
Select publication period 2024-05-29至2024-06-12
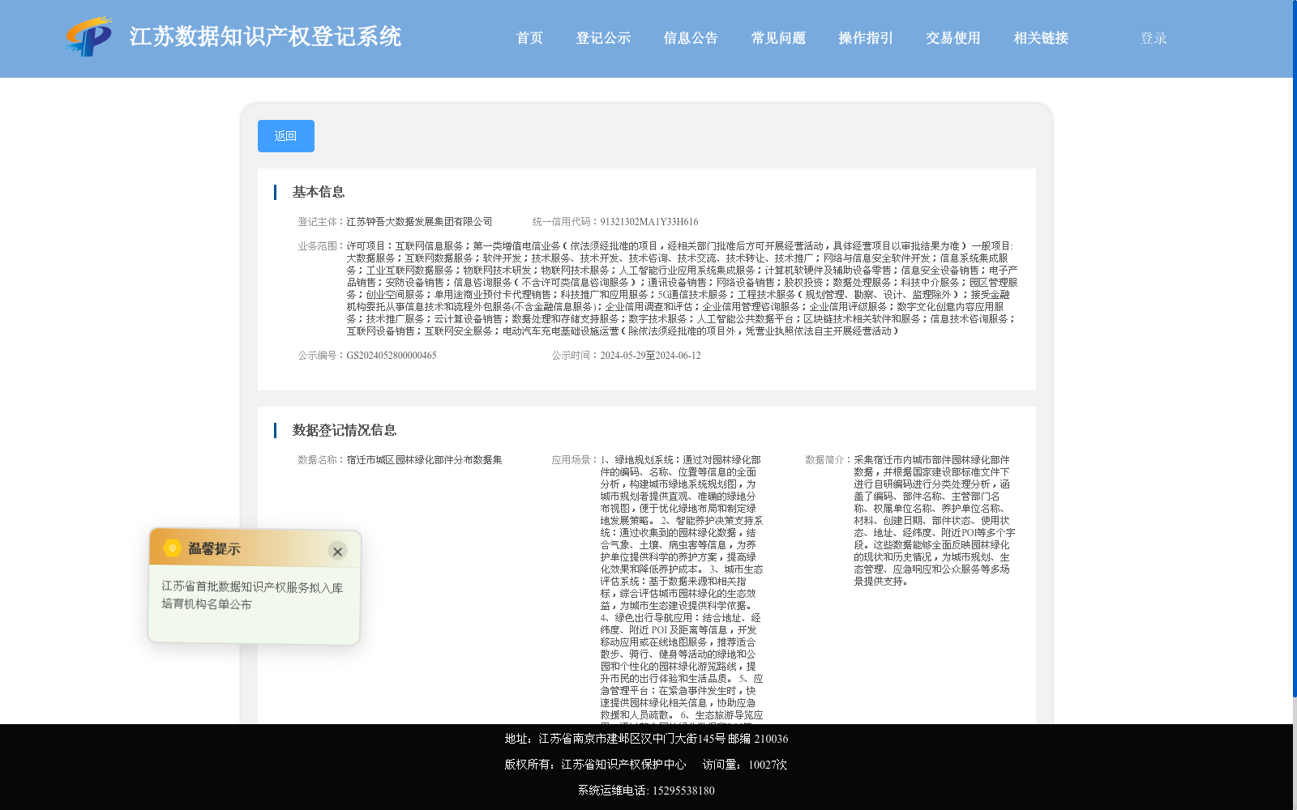[651, 356]
